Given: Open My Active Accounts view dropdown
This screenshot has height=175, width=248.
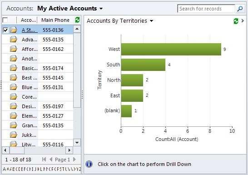Looking at the screenshot, I should 101,9.
